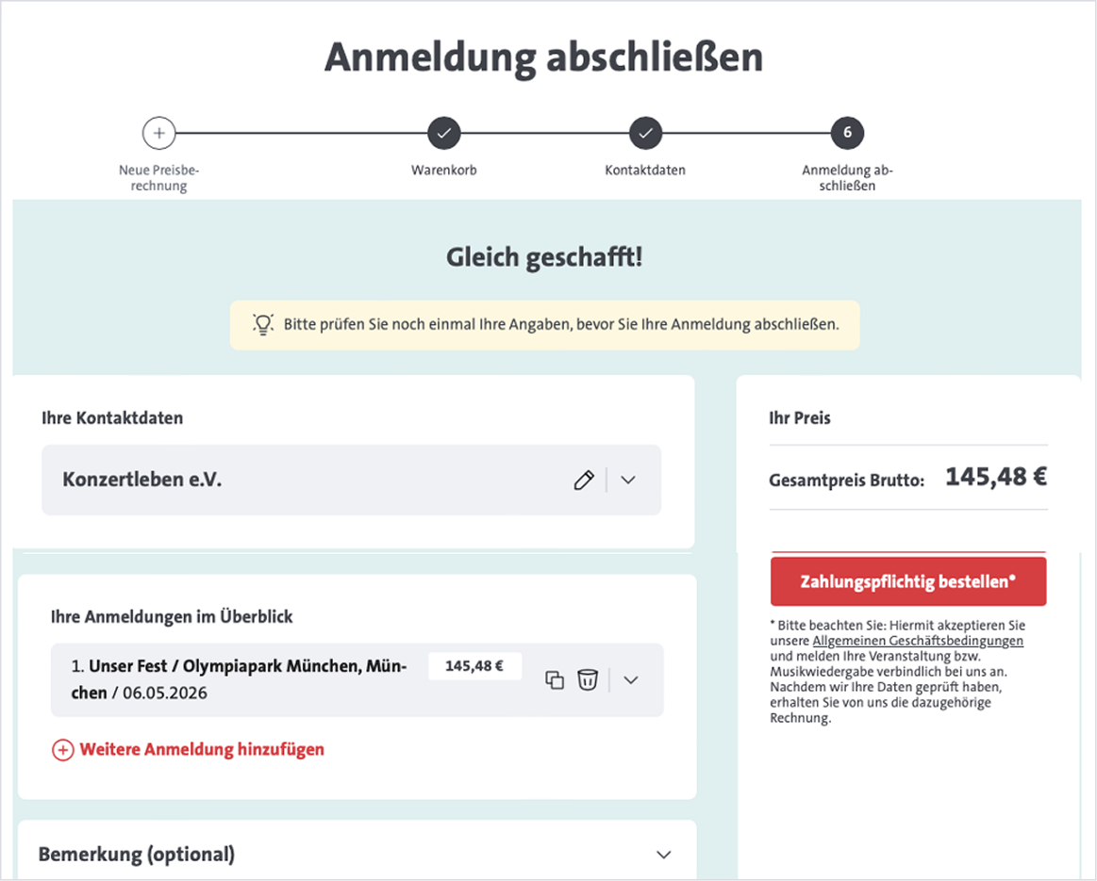1097x881 pixels.
Task: Select the Neue Preisberechnung step label
Action: point(158,179)
